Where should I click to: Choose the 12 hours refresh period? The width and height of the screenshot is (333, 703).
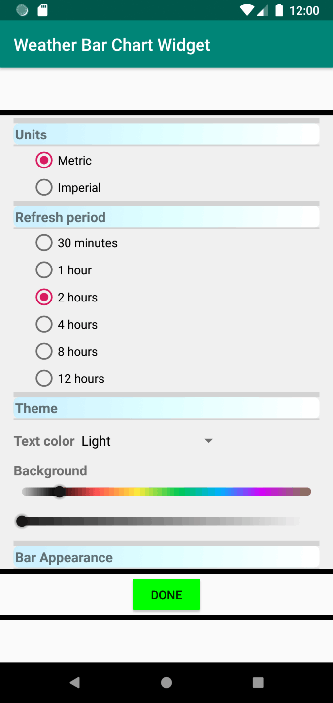click(44, 379)
